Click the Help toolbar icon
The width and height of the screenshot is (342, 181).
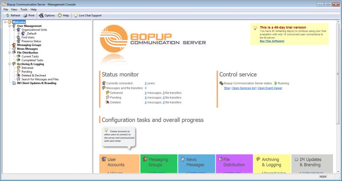pyautogui.click(x=60, y=16)
